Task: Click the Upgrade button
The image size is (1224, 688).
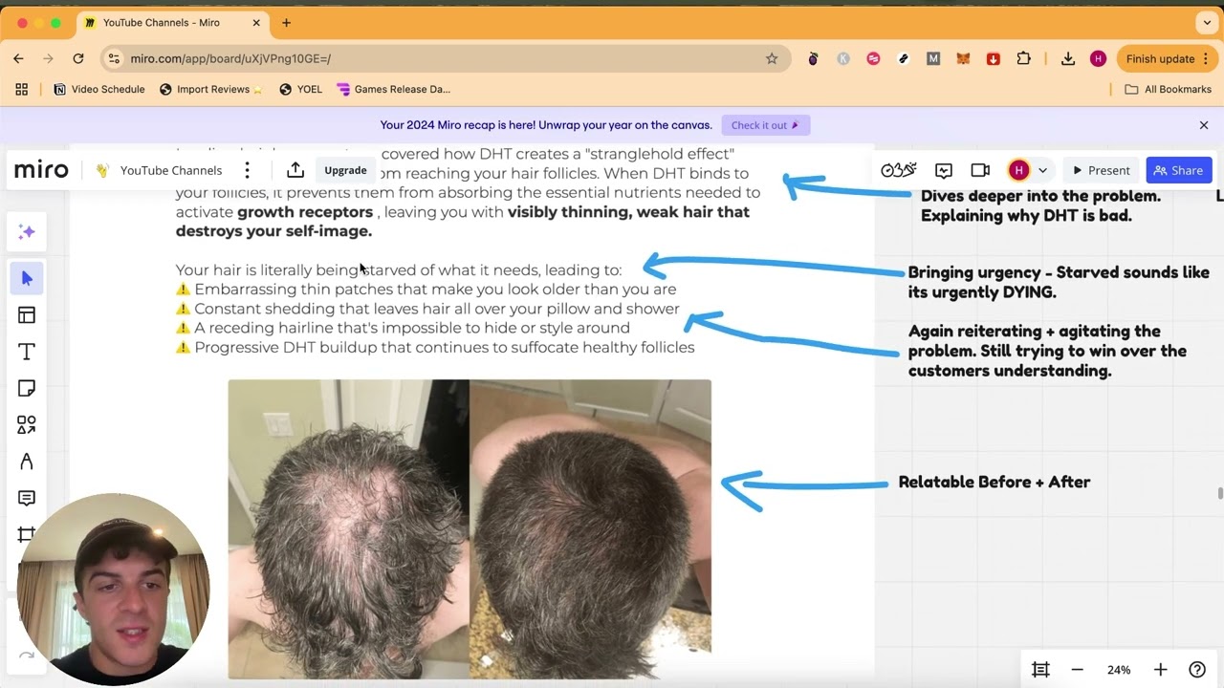Action: tap(345, 170)
